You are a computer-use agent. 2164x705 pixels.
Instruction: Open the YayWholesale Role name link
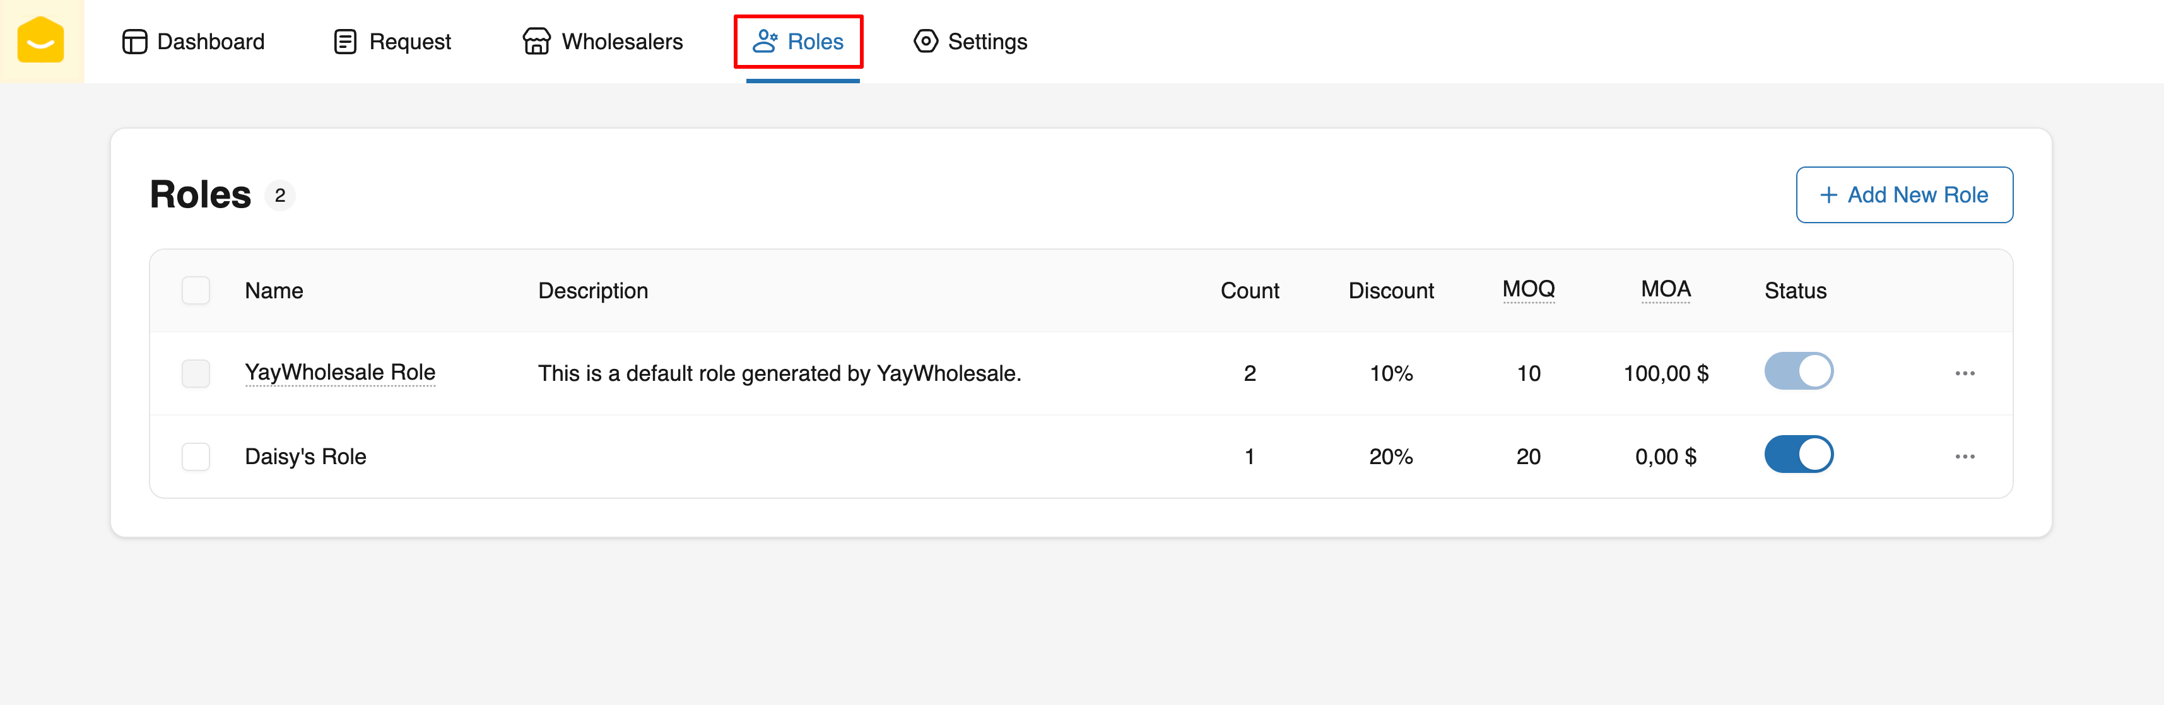pyautogui.click(x=339, y=372)
